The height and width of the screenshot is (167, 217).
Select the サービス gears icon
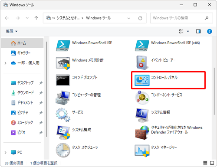[63, 115]
